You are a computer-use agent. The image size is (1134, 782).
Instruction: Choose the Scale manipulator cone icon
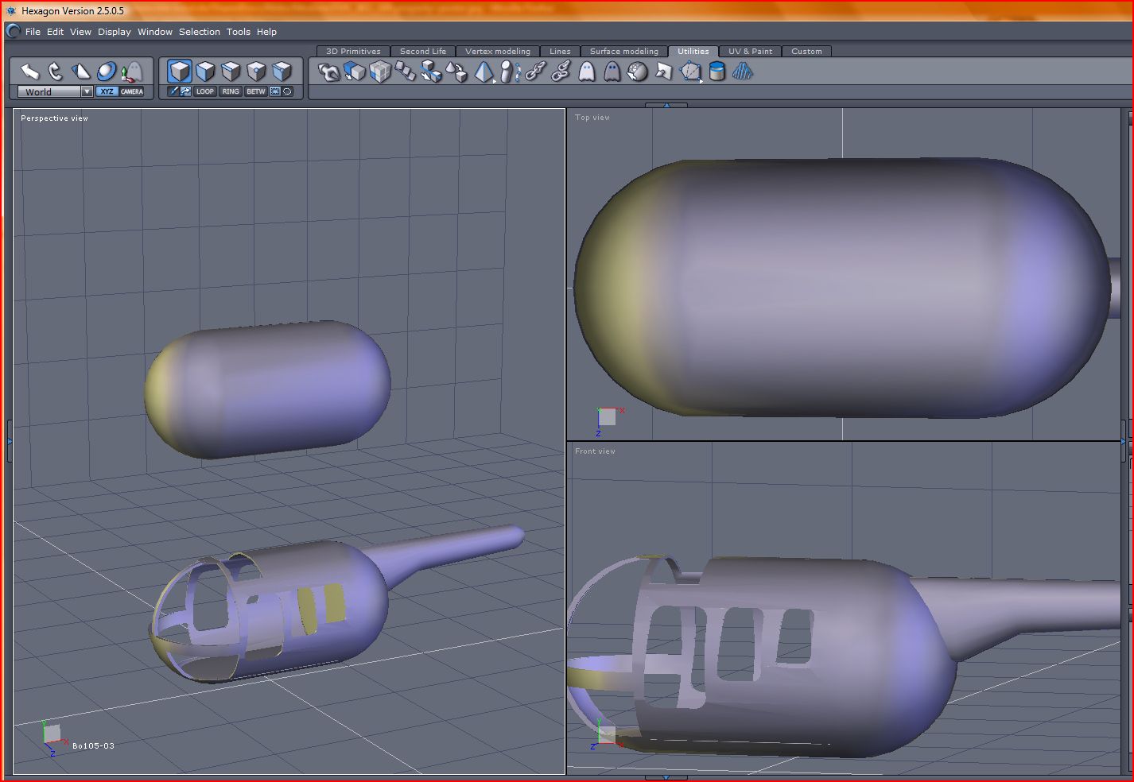point(80,72)
